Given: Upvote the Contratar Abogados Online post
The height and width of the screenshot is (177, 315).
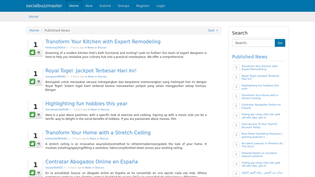Looking at the screenshot, I should [x=32, y=172].
